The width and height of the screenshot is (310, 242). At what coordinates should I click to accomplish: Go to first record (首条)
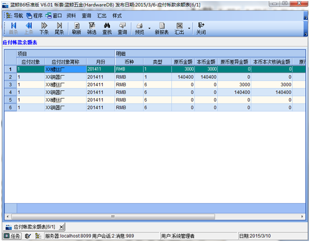[x=13, y=28]
